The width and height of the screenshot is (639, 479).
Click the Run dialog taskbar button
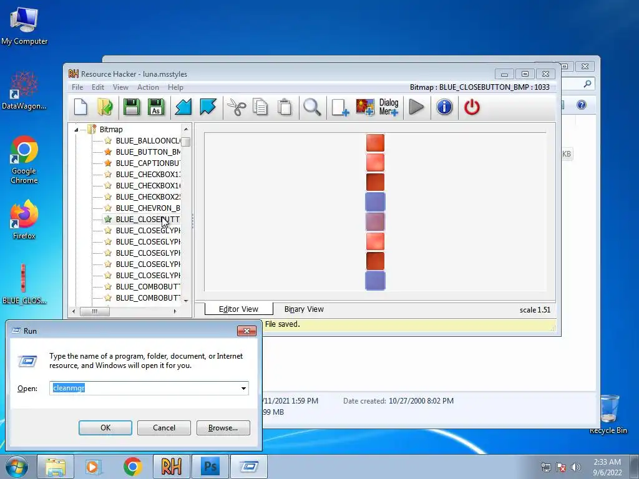(x=248, y=467)
